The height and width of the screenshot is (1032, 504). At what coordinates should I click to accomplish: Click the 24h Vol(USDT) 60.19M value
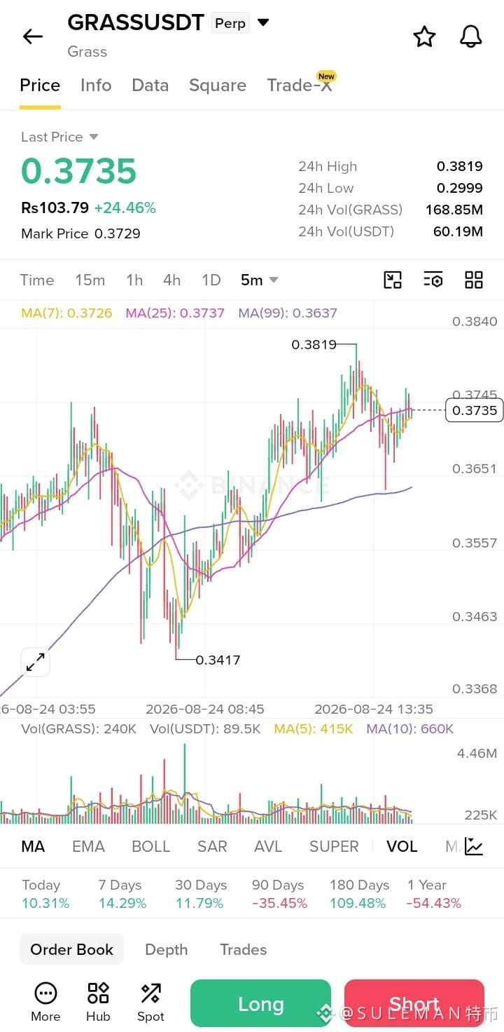click(458, 231)
